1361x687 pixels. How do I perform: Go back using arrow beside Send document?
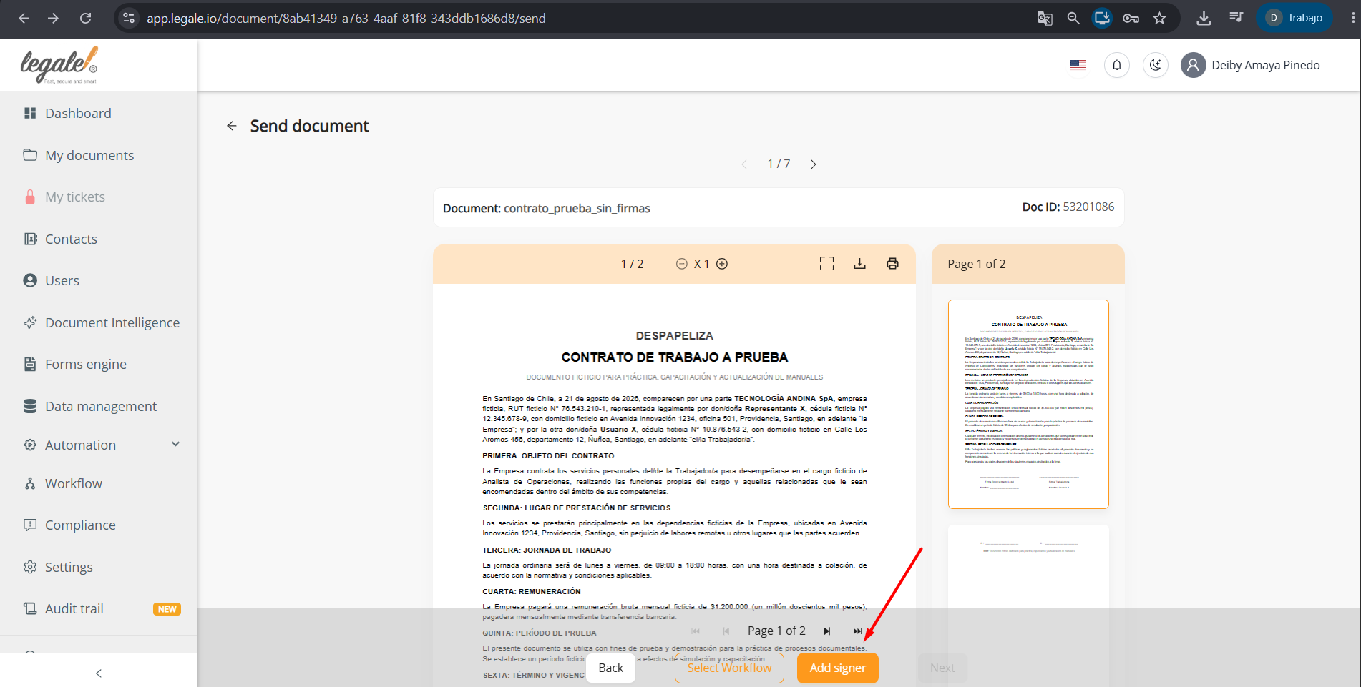coord(232,126)
